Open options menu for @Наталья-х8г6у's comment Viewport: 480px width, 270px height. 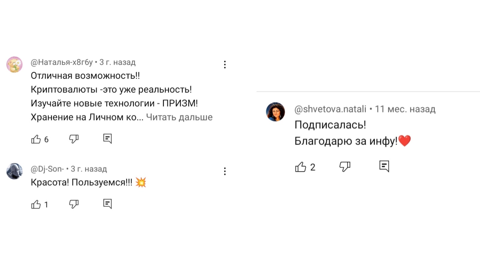coord(225,64)
